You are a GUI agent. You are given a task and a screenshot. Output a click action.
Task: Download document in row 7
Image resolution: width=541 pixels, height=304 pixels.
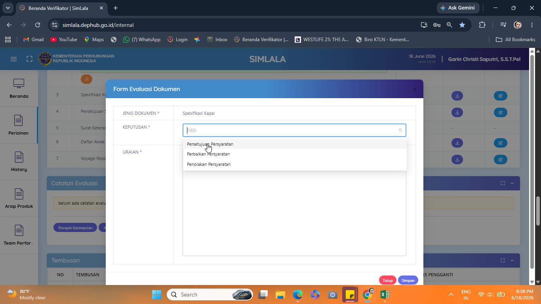click(x=457, y=160)
